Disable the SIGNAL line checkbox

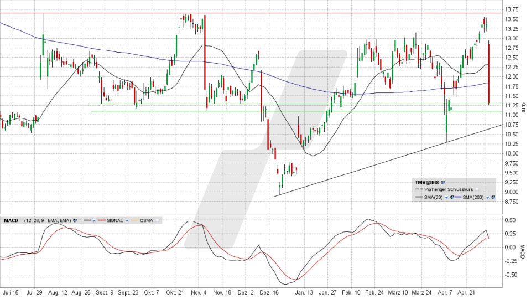[x=128, y=220]
